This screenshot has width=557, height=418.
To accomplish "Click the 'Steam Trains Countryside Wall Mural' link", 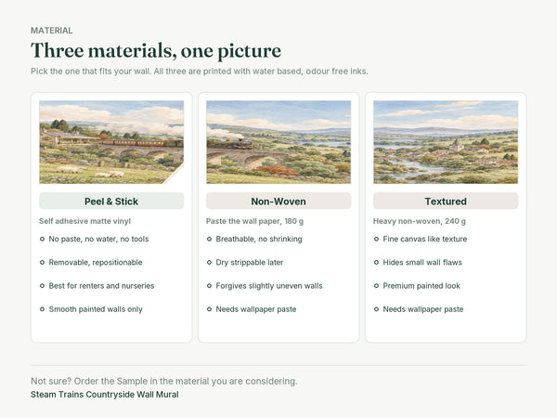I will (x=105, y=395).
